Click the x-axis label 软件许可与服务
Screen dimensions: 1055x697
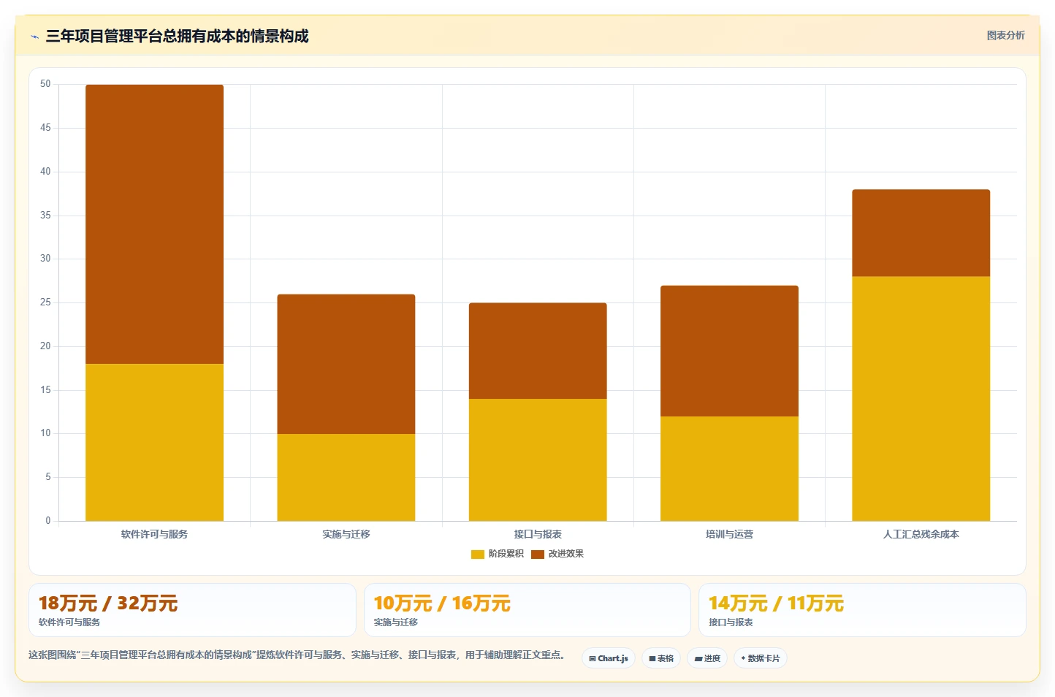coord(154,534)
